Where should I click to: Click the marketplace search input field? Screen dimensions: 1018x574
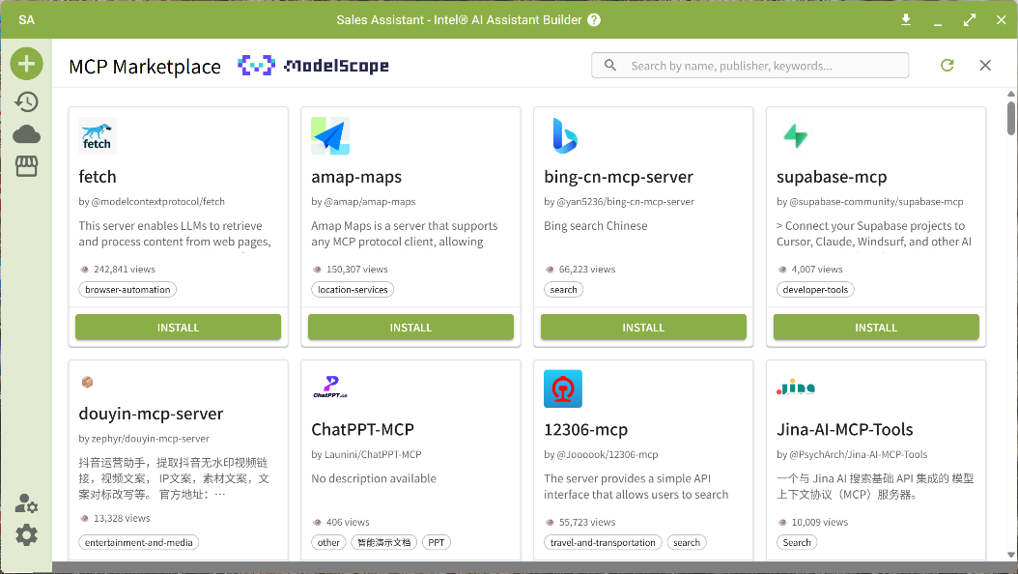coord(749,65)
